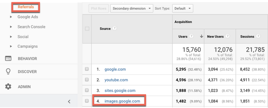Click images.google.com sessions value 1,851
Screen dimensions: 268x108
(x=245, y=101)
